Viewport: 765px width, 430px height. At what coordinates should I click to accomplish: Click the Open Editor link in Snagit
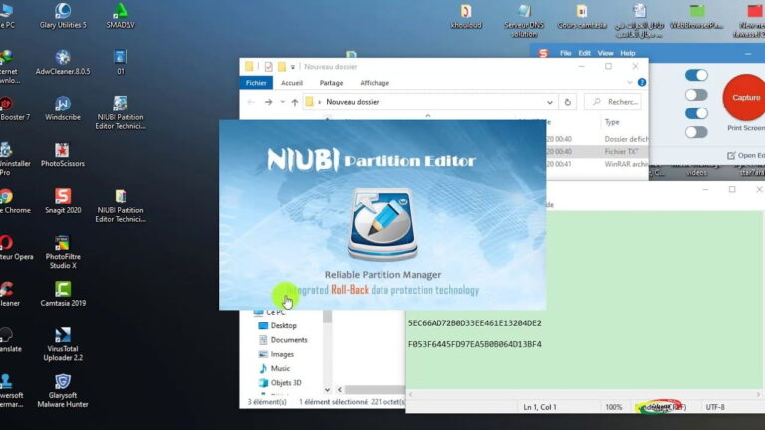click(746, 155)
